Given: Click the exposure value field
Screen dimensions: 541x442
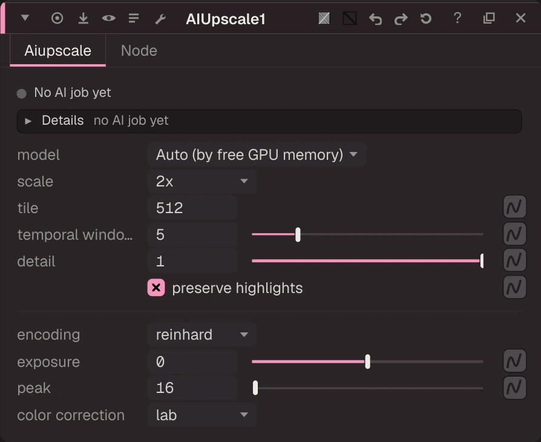Looking at the screenshot, I should pyautogui.click(x=192, y=361).
